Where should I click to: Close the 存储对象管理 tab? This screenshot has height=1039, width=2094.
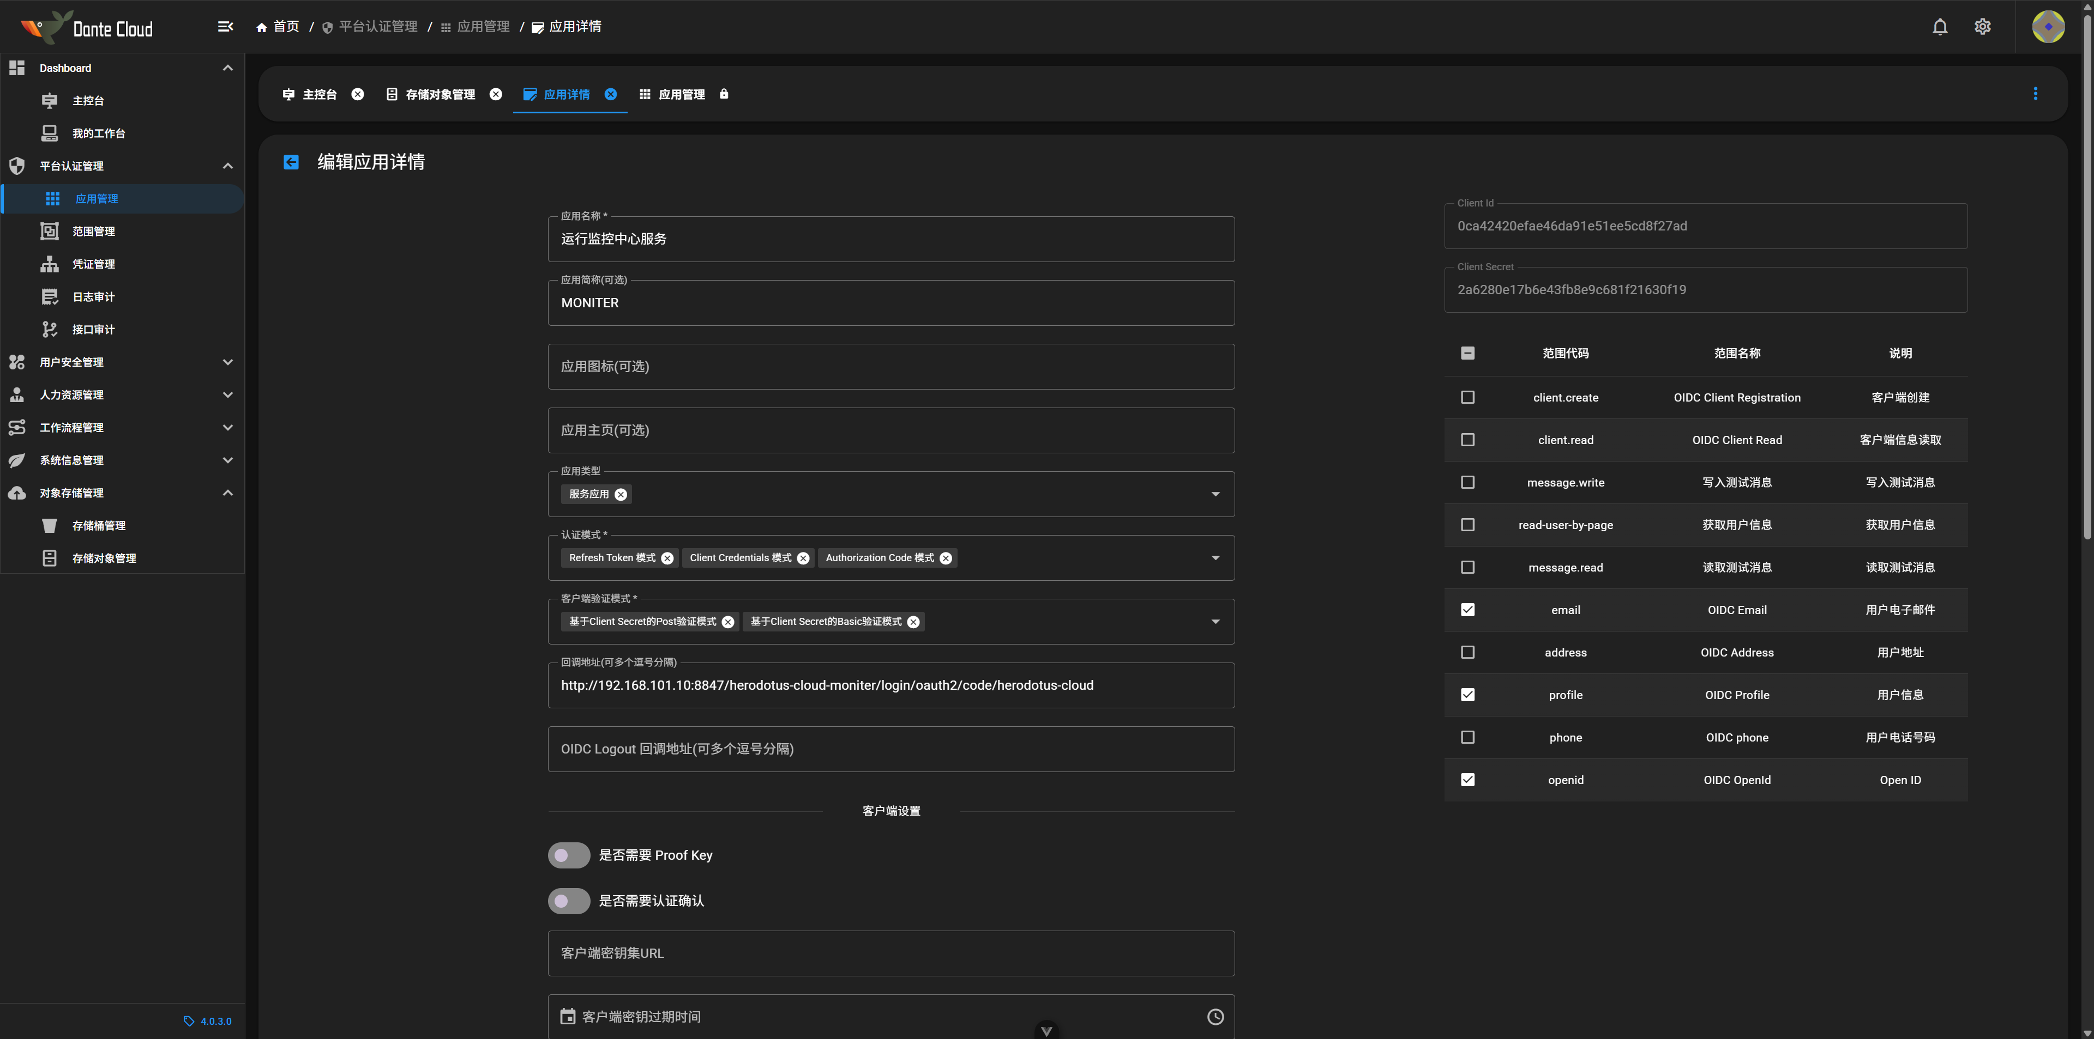tap(496, 94)
